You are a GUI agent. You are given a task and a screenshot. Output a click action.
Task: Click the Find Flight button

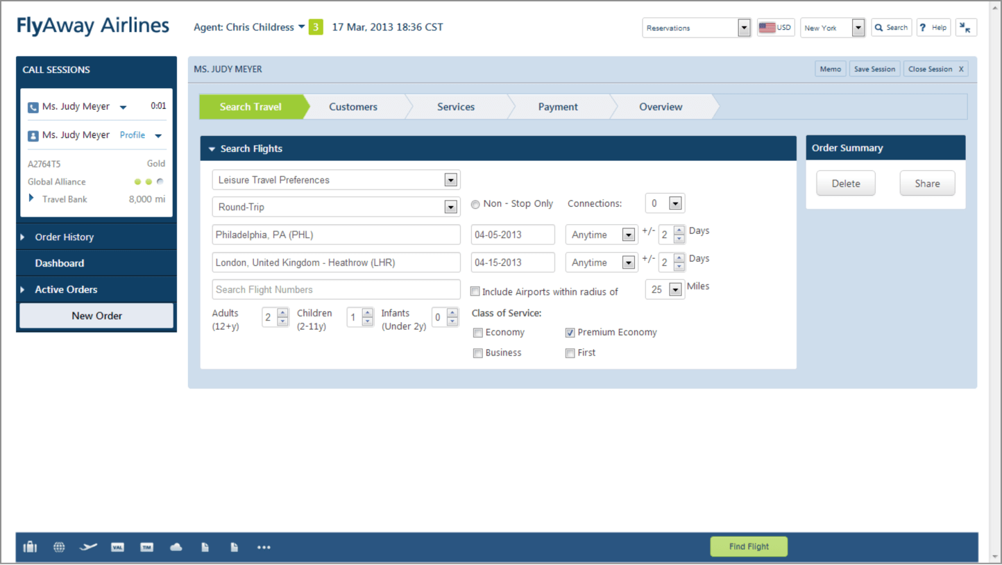tap(749, 547)
